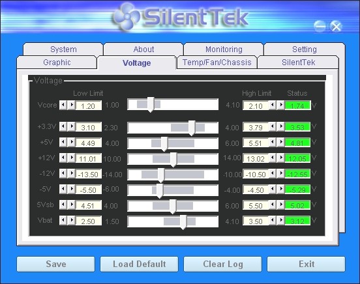Go to the Temp/Fan/Chassis tab
Viewport: 360px width, 284px height.
(217, 62)
